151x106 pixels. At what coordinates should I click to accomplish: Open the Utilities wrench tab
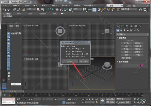[x=140, y=26]
